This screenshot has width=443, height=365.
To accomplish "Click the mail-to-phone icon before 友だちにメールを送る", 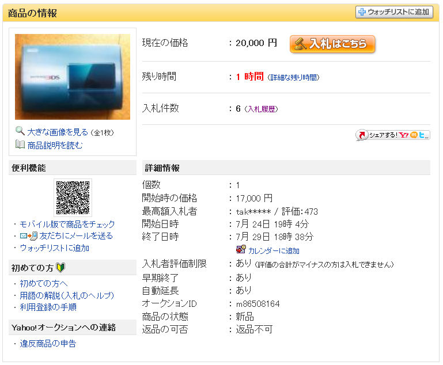I will tap(29, 235).
